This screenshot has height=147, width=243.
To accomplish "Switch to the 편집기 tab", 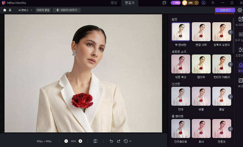I will pyautogui.click(x=130, y=3).
